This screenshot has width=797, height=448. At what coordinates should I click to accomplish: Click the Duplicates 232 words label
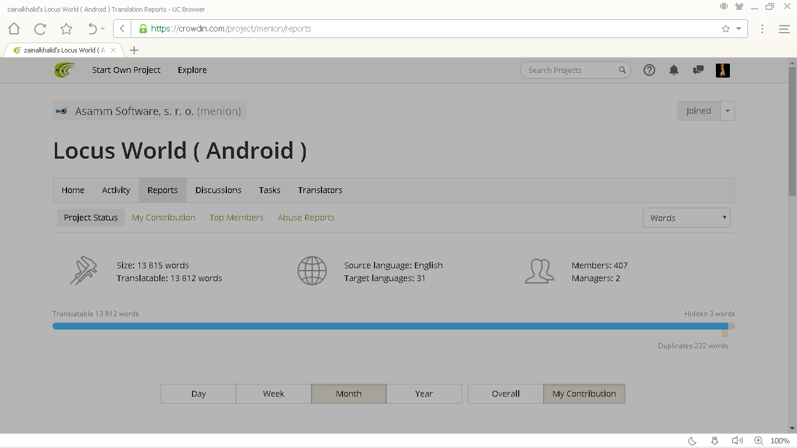[x=693, y=346]
